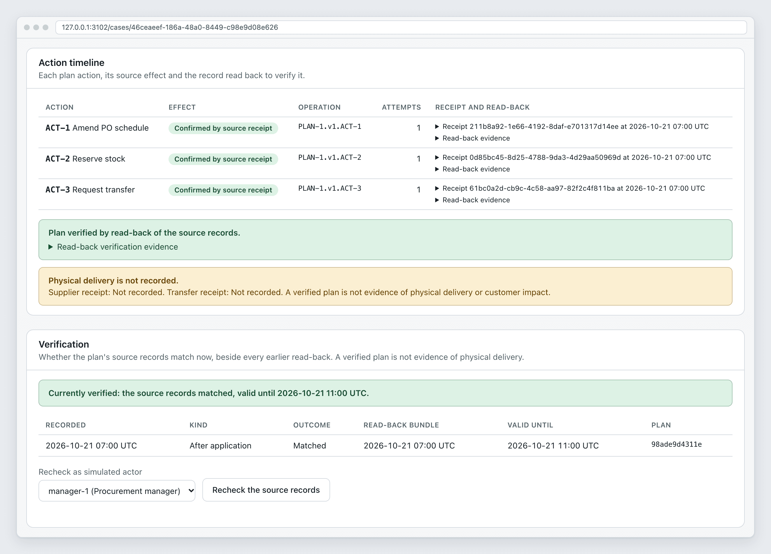The image size is (771, 554).
Task: Expand receipt 211b8a92 for ACT-1
Action: coord(572,127)
